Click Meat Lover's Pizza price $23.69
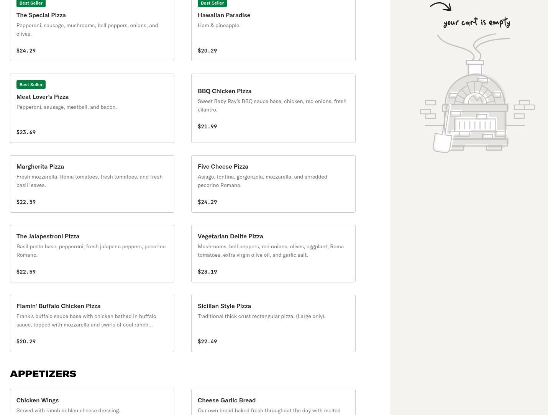 (26, 132)
